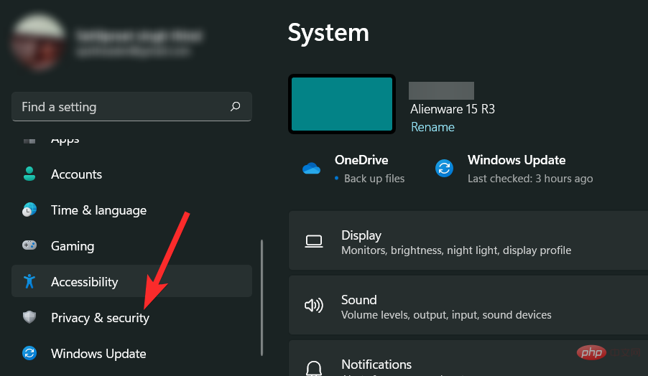The image size is (648, 376).
Task: Click the header Windows Update refresh icon
Action: click(x=444, y=169)
